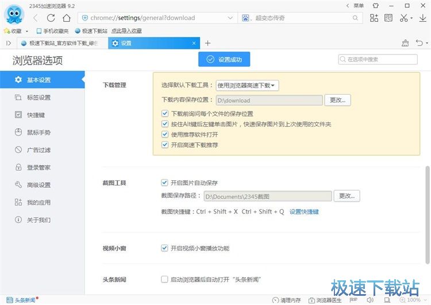Click the 超变态传奇 search box

click(x=300, y=18)
